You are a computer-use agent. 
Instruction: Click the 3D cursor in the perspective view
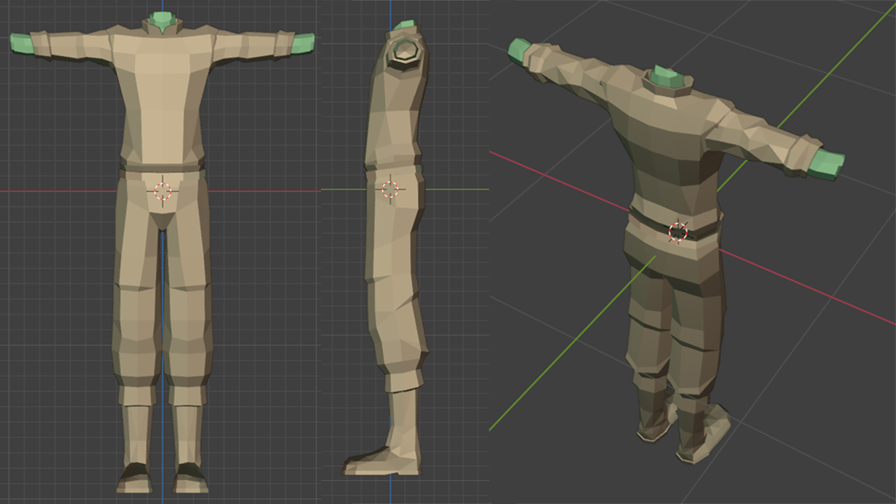[x=678, y=231]
